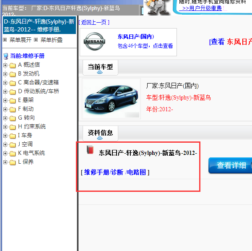Screen dimensions: 252x251
Task: Expand the F 制动 tree node
Action: [5, 110]
